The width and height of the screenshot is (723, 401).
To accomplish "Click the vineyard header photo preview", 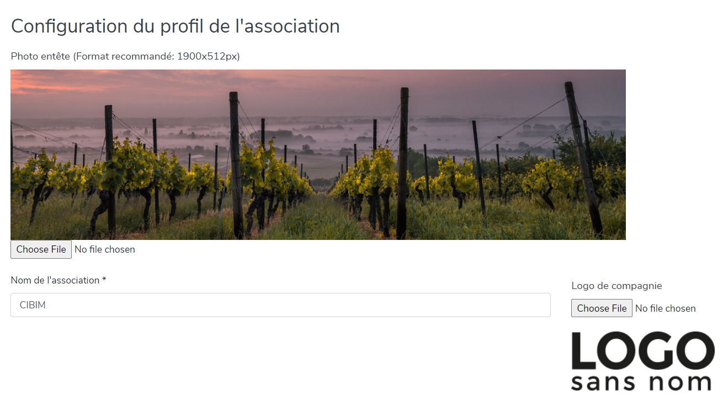I will 318,154.
